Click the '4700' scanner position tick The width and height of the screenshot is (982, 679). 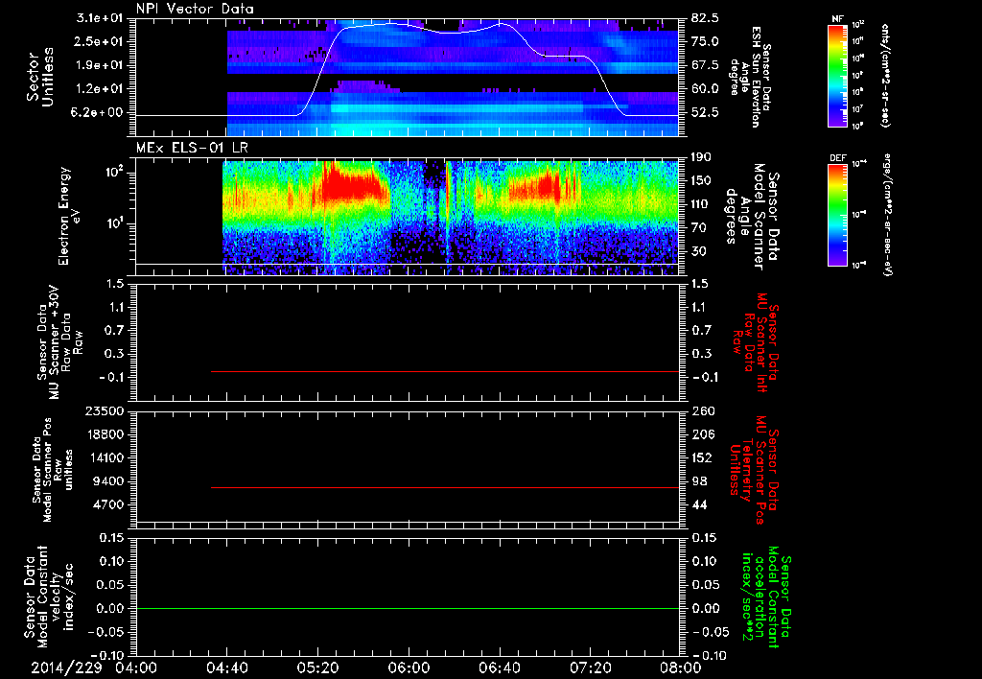pyautogui.click(x=109, y=504)
